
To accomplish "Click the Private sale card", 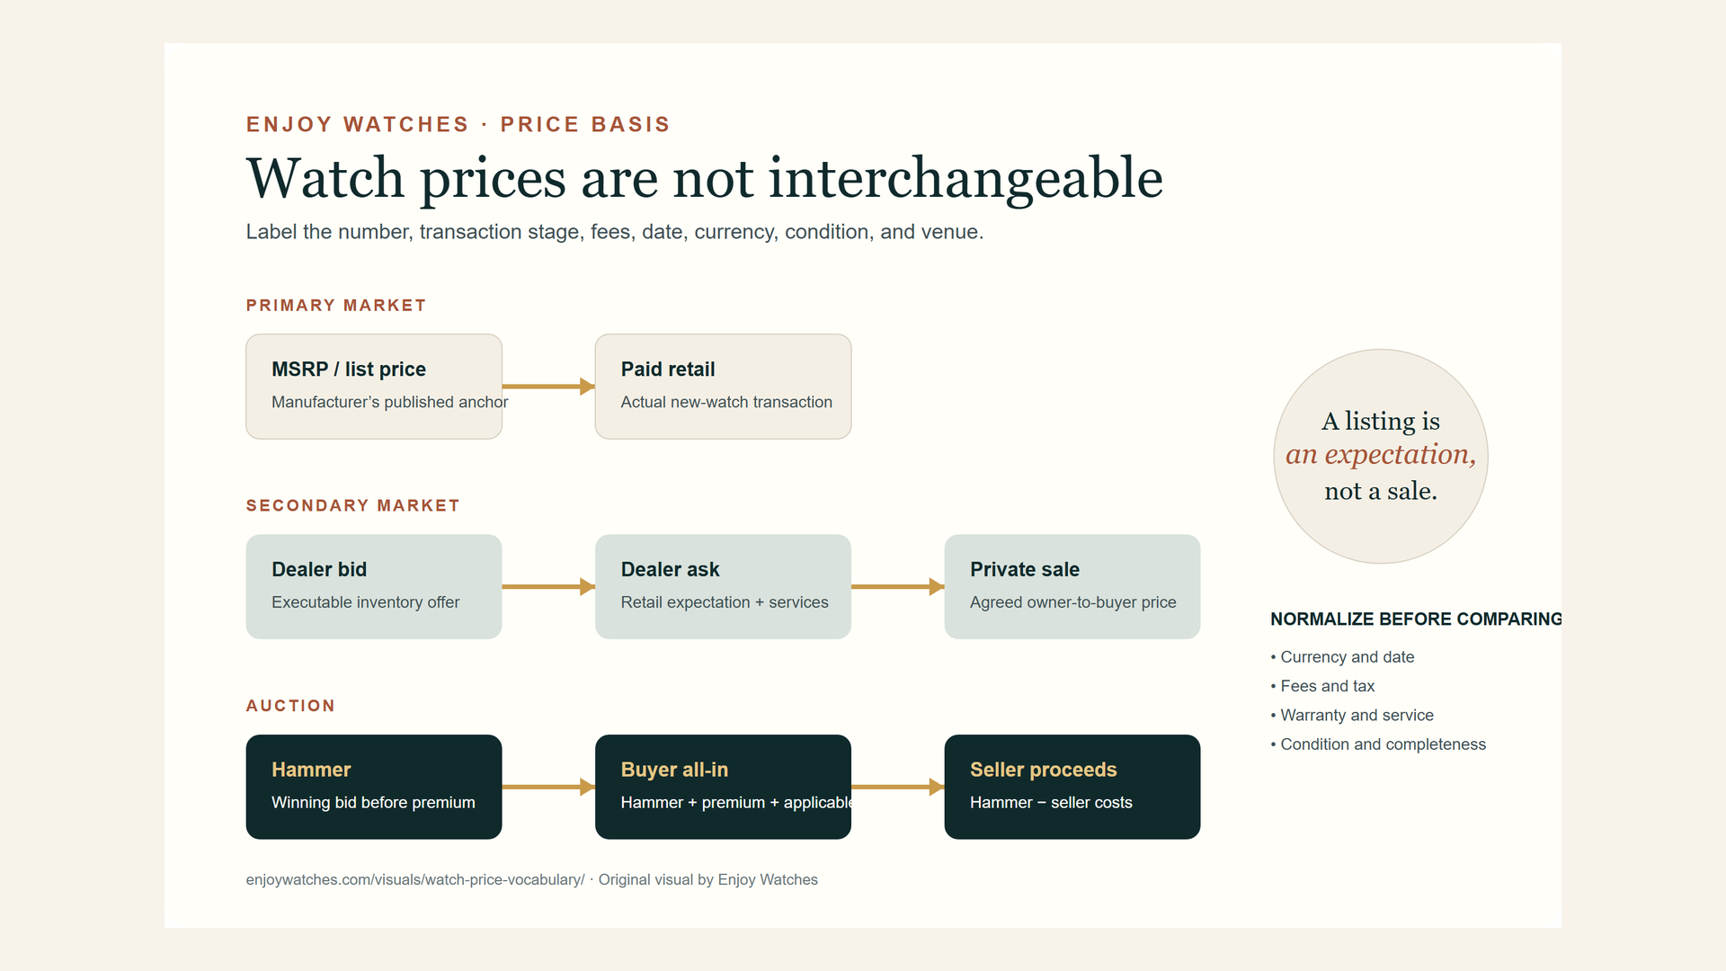I will coord(1072,587).
